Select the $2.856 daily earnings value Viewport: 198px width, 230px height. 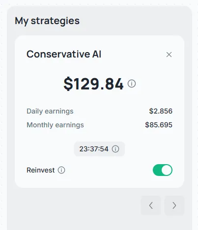[161, 111]
